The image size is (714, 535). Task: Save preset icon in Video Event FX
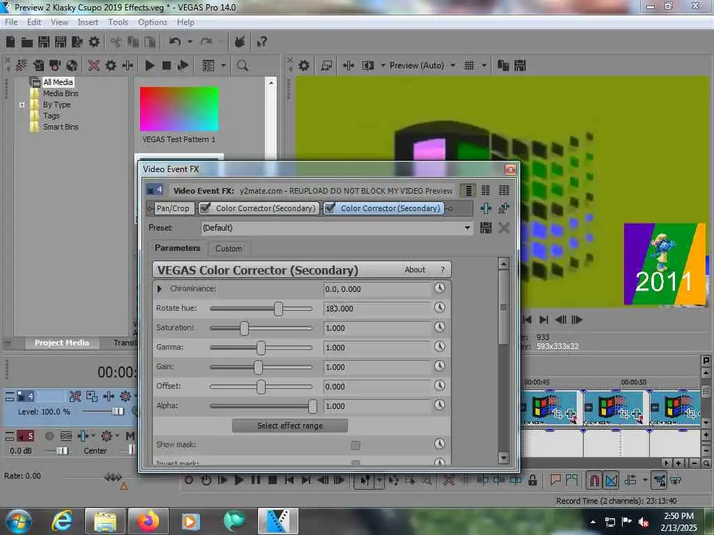click(x=486, y=228)
